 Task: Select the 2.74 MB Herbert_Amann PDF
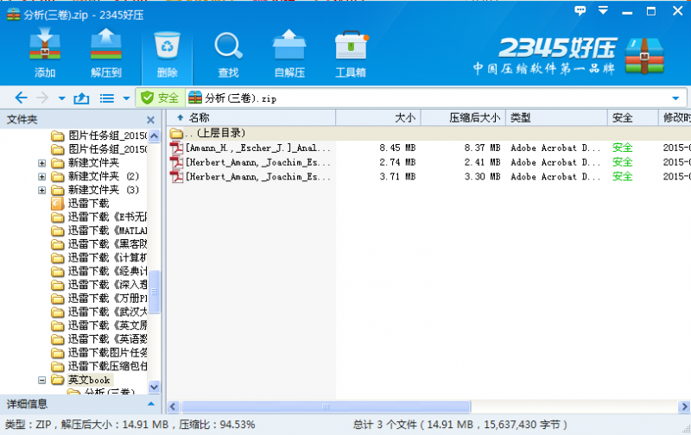click(428, 162)
